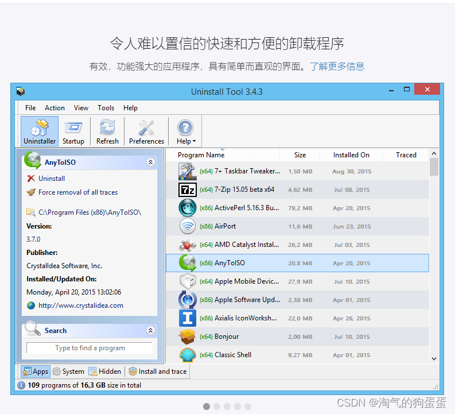Select the second carousel dot
Viewport: 455px width, 414px height.
217,407
